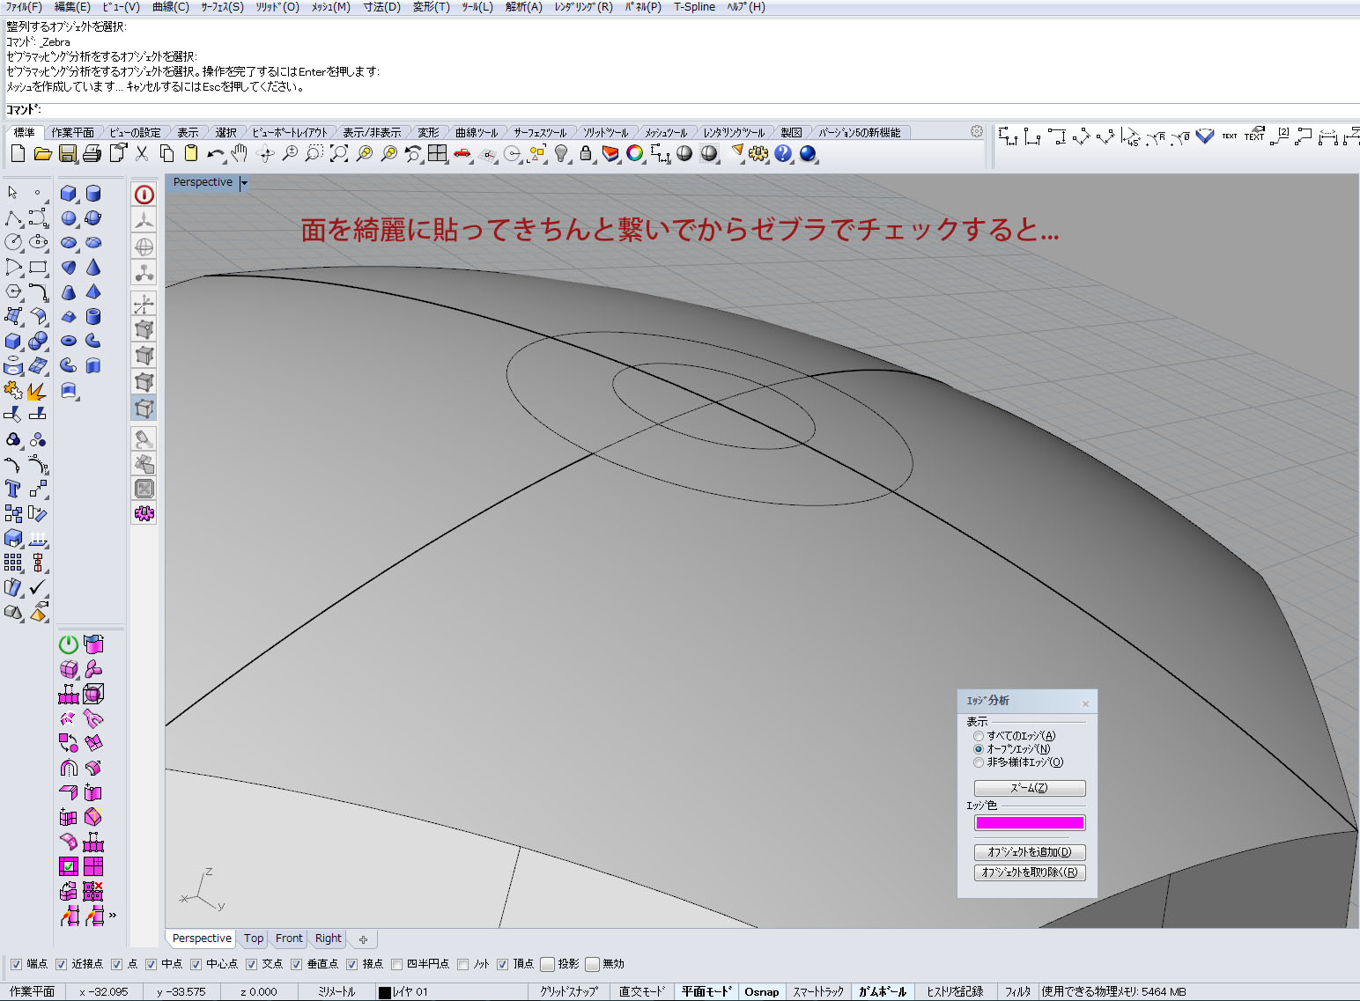Select the Polyline tool
This screenshot has height=1001, width=1360.
pos(13,217)
